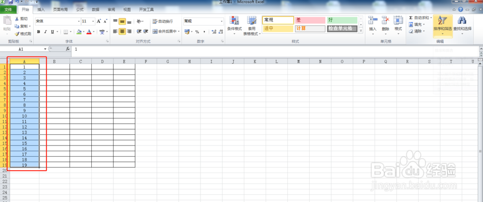This screenshot has width=483, height=202.
Task: Apply the 差 (Bad) cell style
Action: pos(310,20)
